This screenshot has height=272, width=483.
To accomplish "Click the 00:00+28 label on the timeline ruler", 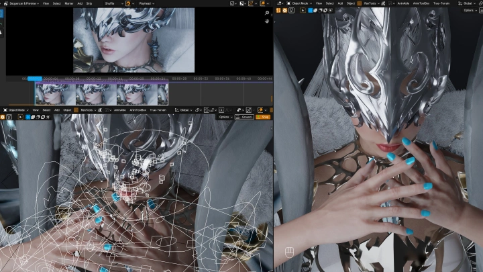I will (179, 79).
